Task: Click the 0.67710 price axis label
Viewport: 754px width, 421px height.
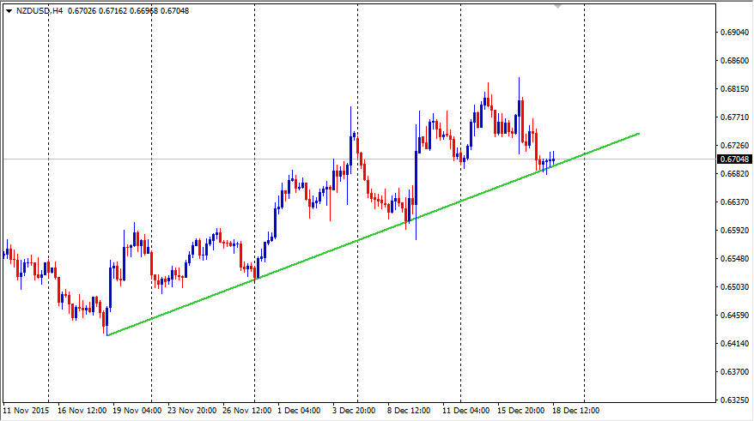Action: [735, 117]
